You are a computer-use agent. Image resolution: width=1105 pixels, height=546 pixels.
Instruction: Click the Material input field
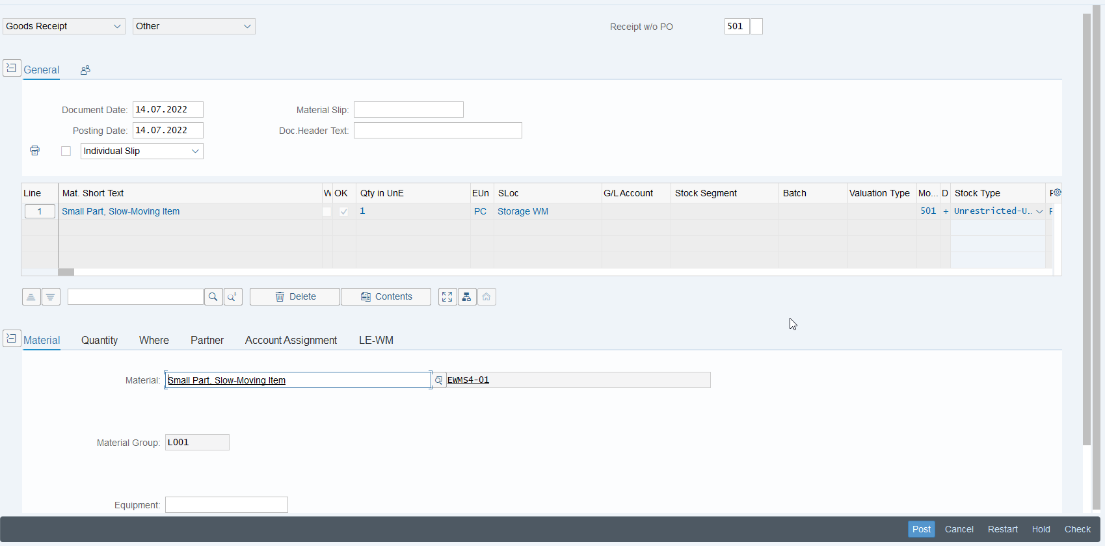tap(298, 380)
